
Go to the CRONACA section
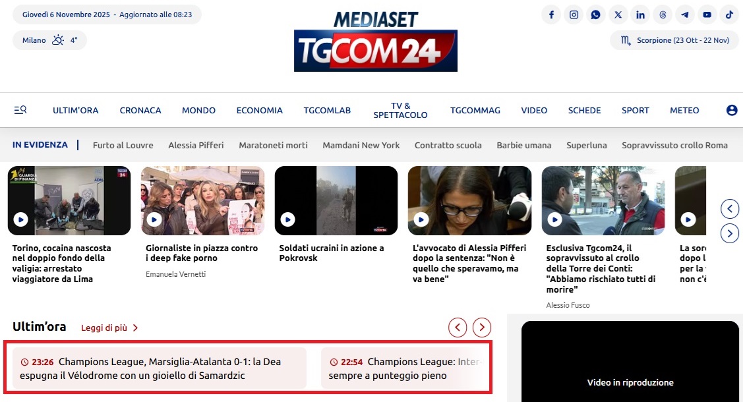[140, 110]
